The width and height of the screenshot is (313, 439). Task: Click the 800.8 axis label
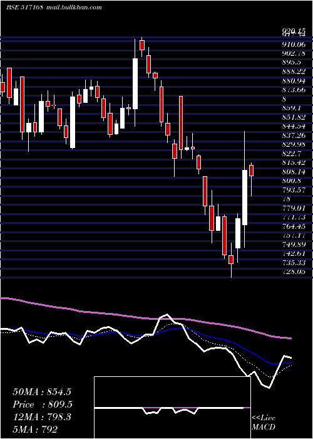[292, 181]
